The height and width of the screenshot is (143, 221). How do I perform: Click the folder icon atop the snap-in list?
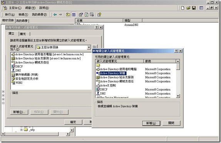(x=98, y=65)
